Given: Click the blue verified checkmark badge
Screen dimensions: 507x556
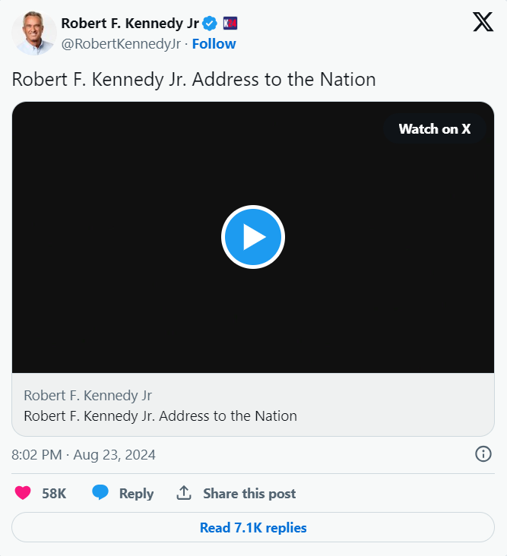Looking at the screenshot, I should (x=209, y=24).
